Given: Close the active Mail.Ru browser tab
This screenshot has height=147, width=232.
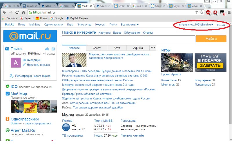Looking at the screenshot, I should coord(91,6).
